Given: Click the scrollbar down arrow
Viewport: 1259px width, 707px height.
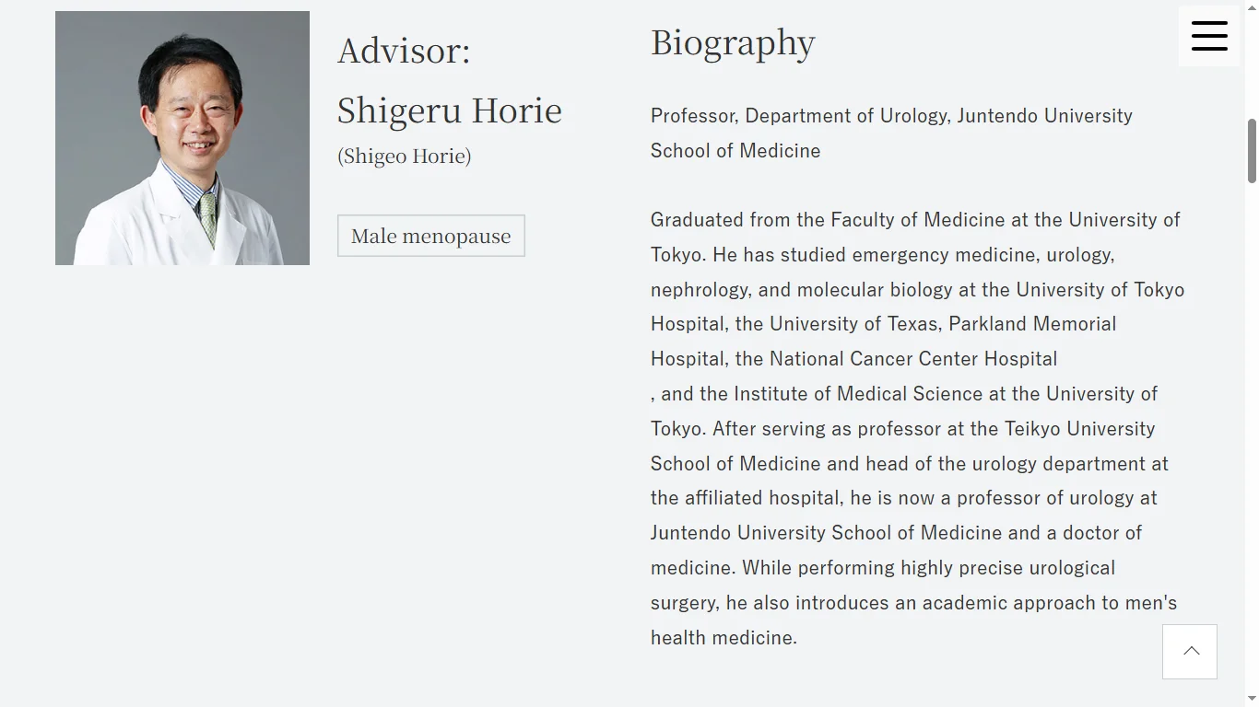Looking at the screenshot, I should point(1252,700).
